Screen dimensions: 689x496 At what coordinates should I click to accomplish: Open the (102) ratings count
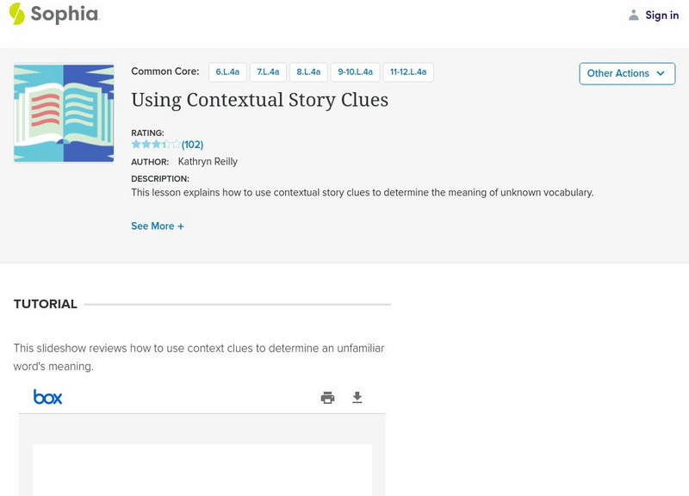pos(192,145)
